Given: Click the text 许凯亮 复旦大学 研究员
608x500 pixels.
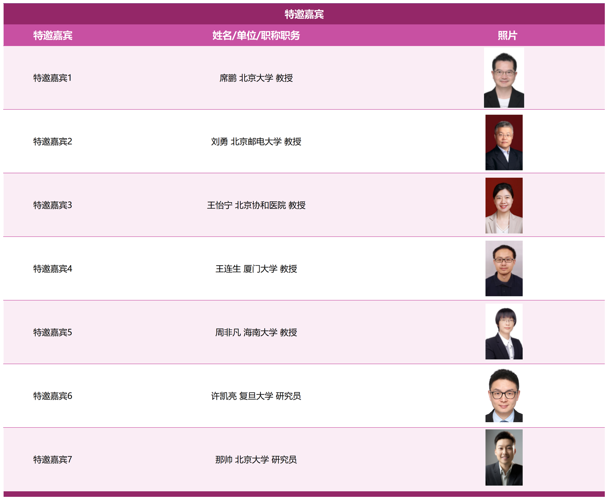Looking at the screenshot, I should pos(256,396).
